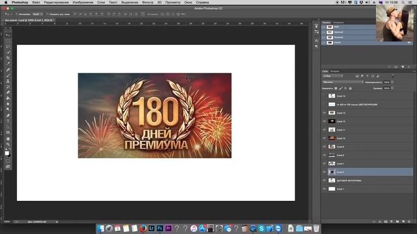
Task: Lock all icon in Layers panel
Action: (x=351, y=88)
